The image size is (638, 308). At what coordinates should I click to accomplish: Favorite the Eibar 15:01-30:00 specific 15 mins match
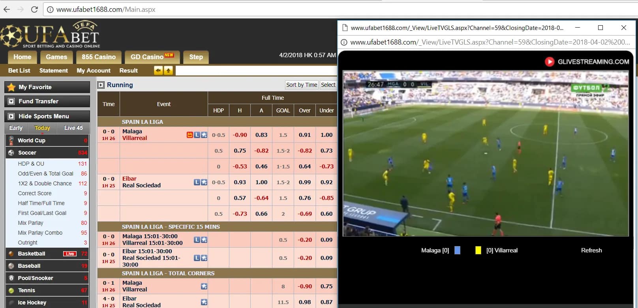204,258
